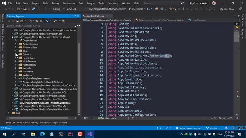
Task: Open Microsoft Edge from the taskbar
Action: [x=42, y=134]
